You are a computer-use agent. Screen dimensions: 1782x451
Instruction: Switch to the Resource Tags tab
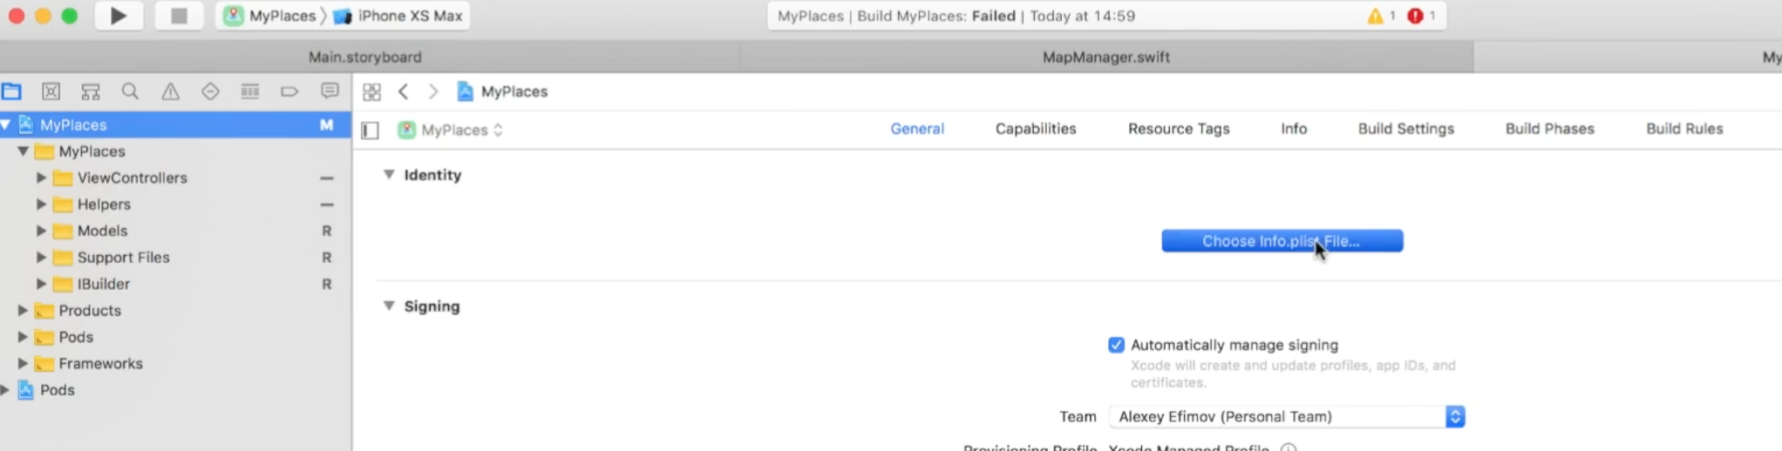click(x=1179, y=129)
